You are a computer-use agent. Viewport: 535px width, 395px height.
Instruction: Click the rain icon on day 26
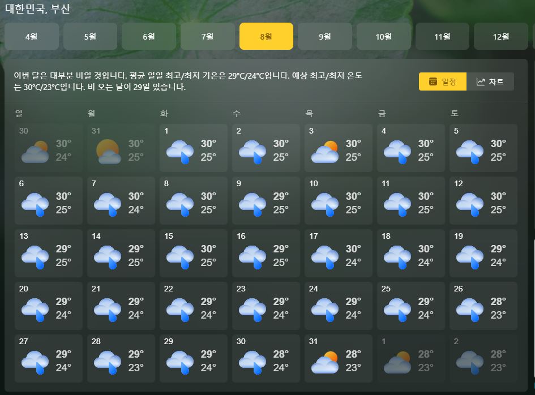point(469,310)
